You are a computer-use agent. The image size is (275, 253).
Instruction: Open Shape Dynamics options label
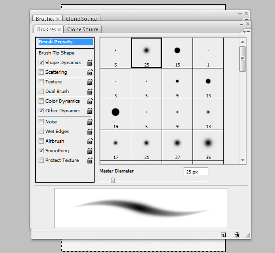[63, 63]
